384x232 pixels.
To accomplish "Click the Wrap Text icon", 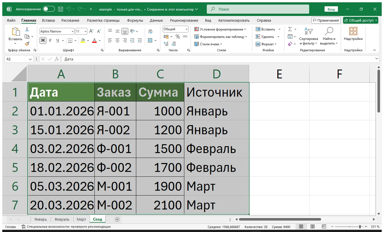I will [x=150, y=31].
